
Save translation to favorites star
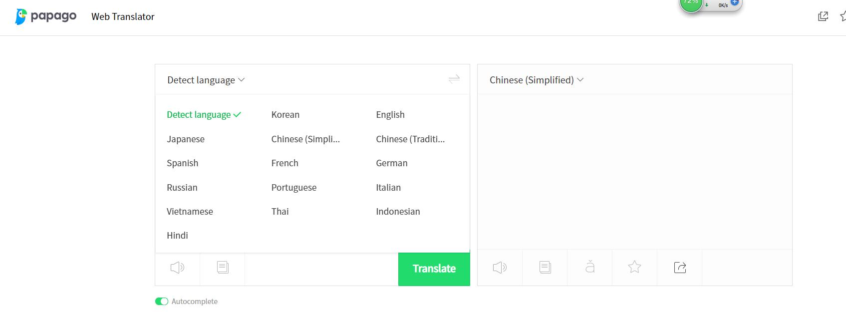click(634, 268)
